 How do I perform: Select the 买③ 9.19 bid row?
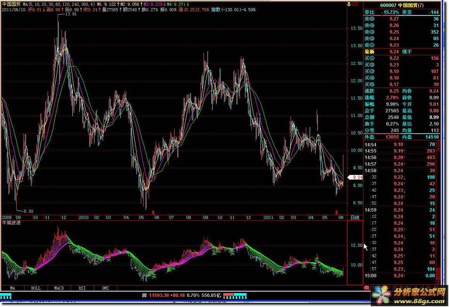click(x=401, y=71)
